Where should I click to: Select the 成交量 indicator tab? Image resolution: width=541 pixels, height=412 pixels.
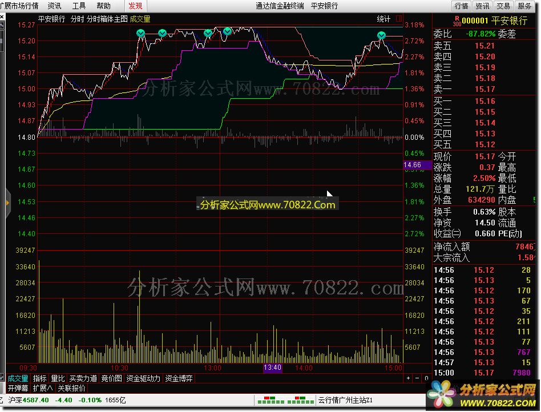(x=18, y=378)
